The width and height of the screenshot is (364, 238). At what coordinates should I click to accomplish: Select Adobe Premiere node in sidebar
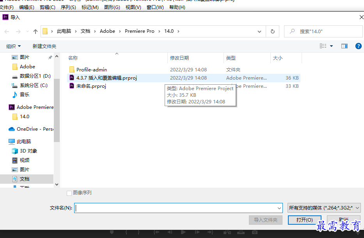click(31, 107)
